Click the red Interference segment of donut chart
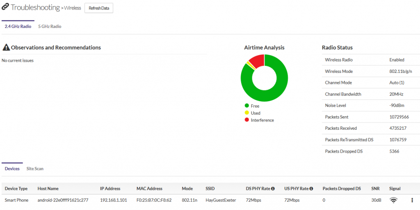This screenshot has height=210, width=420. [x=257, y=61]
